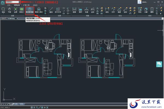Image resolution: width=164 pixels, height=109 pixels.
Task: Toggle the last status bar icon
Action: tap(47, 107)
